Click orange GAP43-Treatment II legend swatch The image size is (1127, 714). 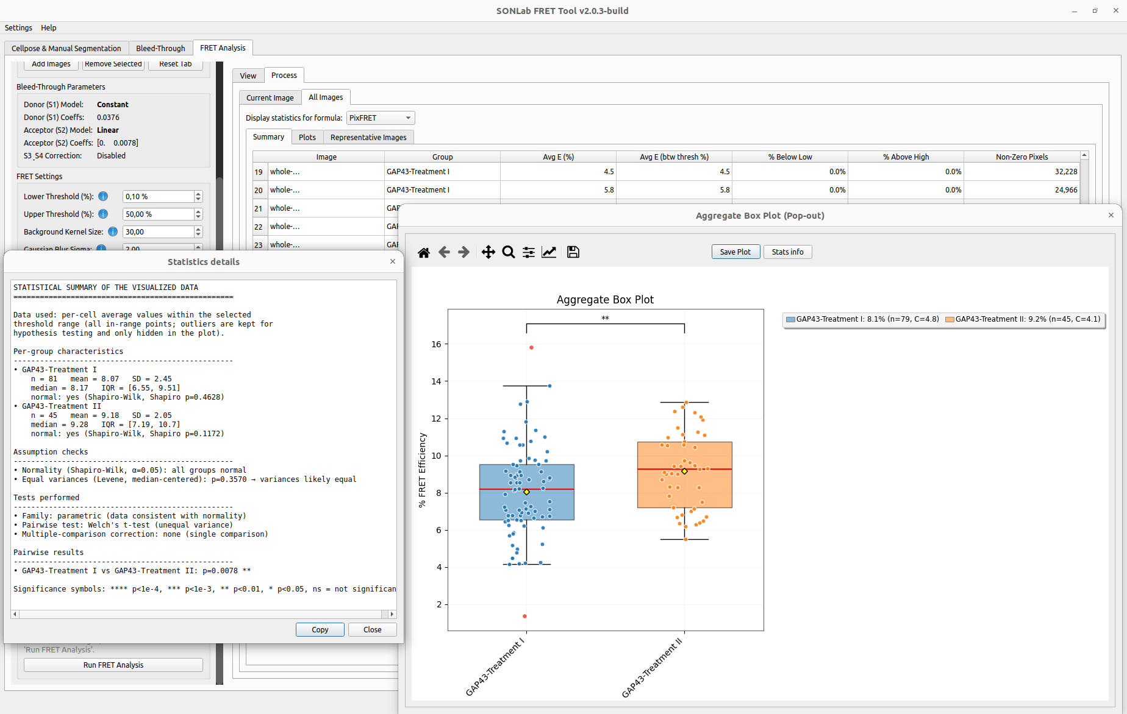click(950, 319)
